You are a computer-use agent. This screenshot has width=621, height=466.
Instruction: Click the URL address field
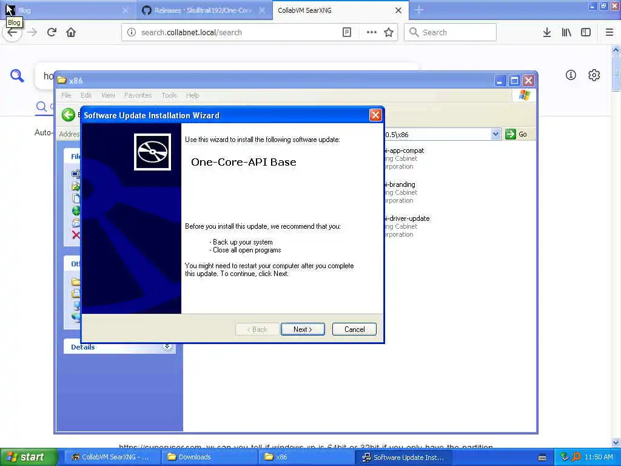[x=238, y=32]
